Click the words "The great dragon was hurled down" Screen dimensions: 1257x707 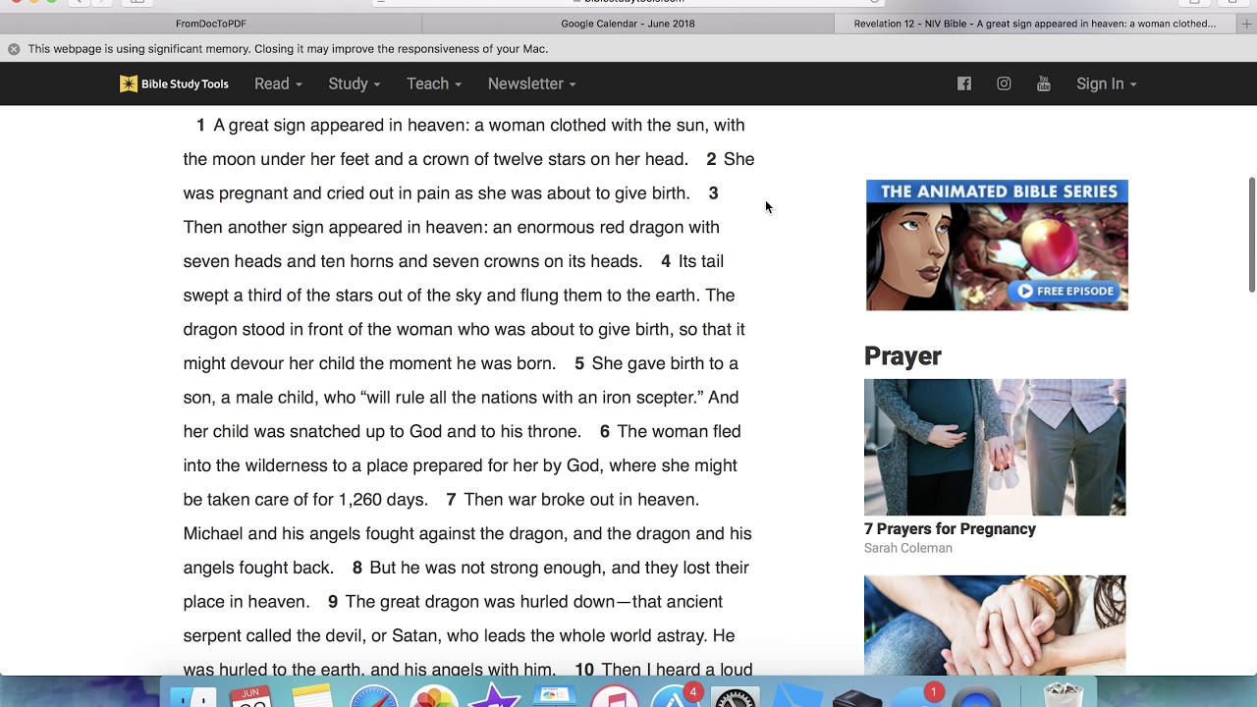coord(481,602)
